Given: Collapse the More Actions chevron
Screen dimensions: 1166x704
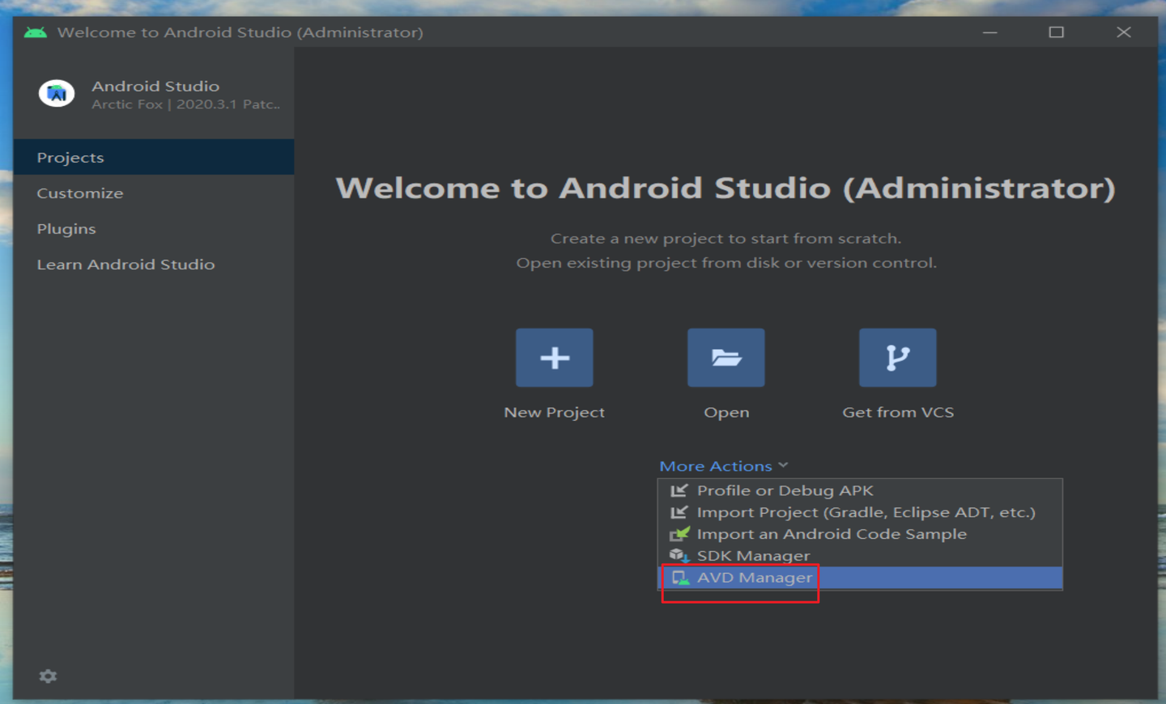Looking at the screenshot, I should click(x=782, y=464).
